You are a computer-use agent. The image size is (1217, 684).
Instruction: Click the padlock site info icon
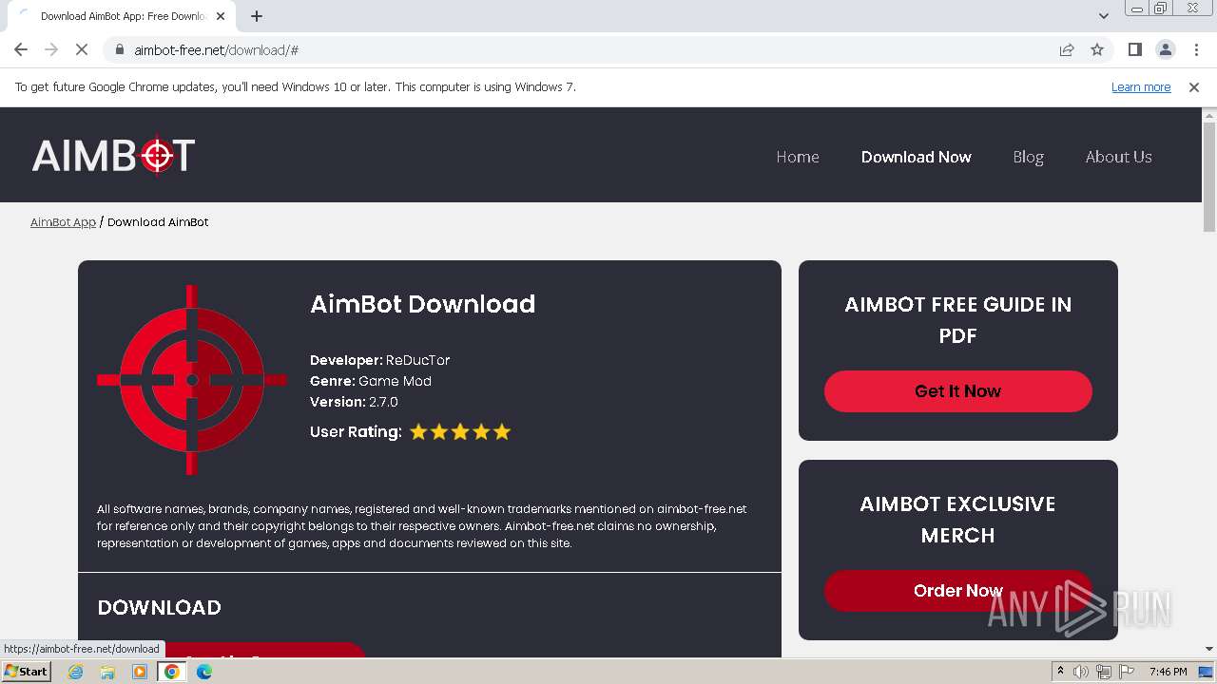(x=120, y=49)
